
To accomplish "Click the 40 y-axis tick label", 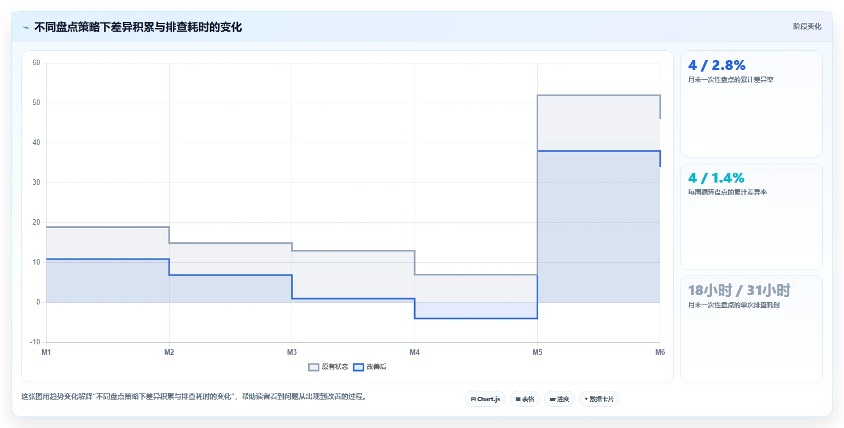I will coord(36,143).
